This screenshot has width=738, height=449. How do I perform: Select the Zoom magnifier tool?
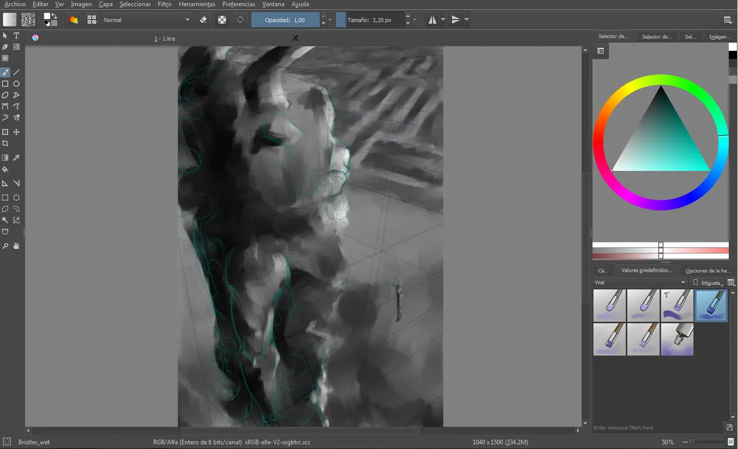point(5,246)
